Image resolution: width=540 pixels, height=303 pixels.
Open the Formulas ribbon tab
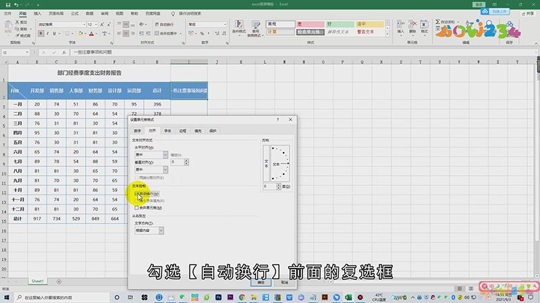(x=75, y=13)
